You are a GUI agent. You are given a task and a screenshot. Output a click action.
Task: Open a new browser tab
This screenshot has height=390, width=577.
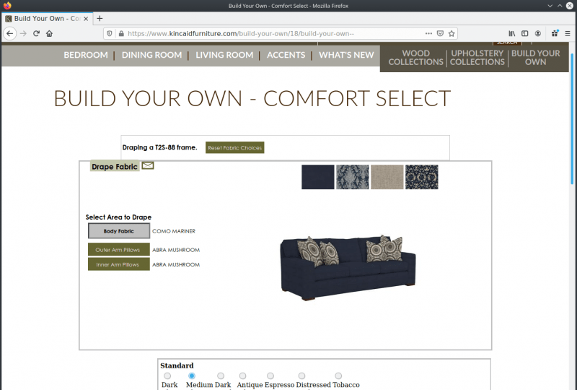point(100,19)
